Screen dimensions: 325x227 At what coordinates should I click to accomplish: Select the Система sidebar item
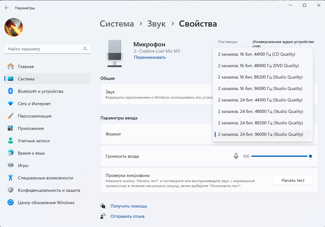[48, 79]
